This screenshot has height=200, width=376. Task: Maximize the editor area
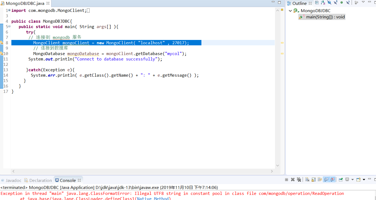click(280, 2)
